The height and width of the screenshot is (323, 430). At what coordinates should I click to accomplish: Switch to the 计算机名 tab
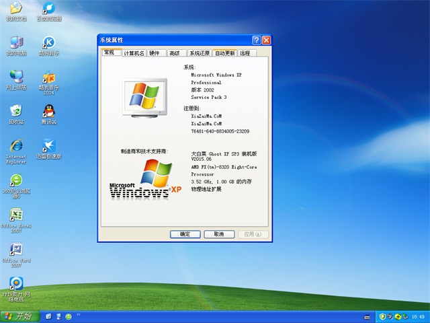coord(134,53)
